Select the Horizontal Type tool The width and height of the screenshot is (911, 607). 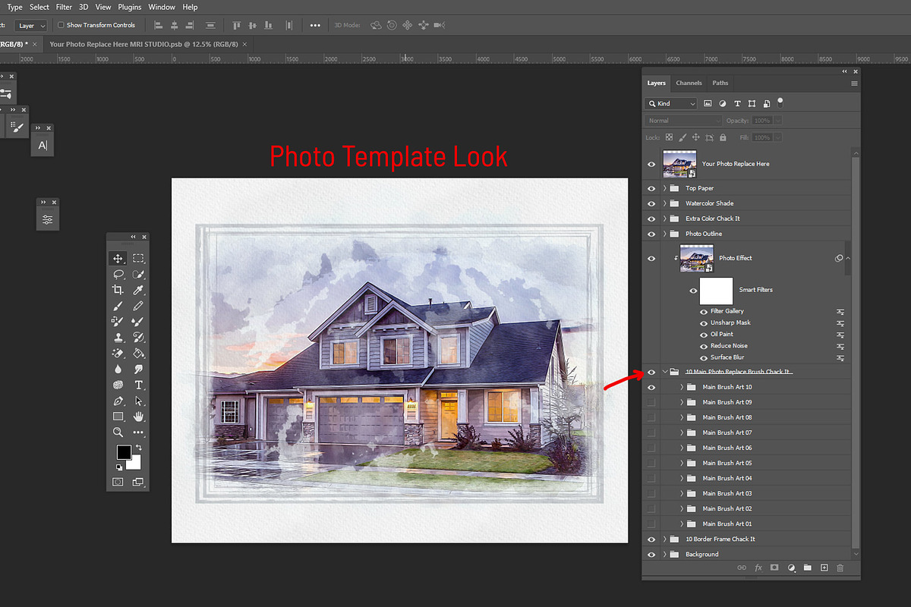pyautogui.click(x=138, y=385)
